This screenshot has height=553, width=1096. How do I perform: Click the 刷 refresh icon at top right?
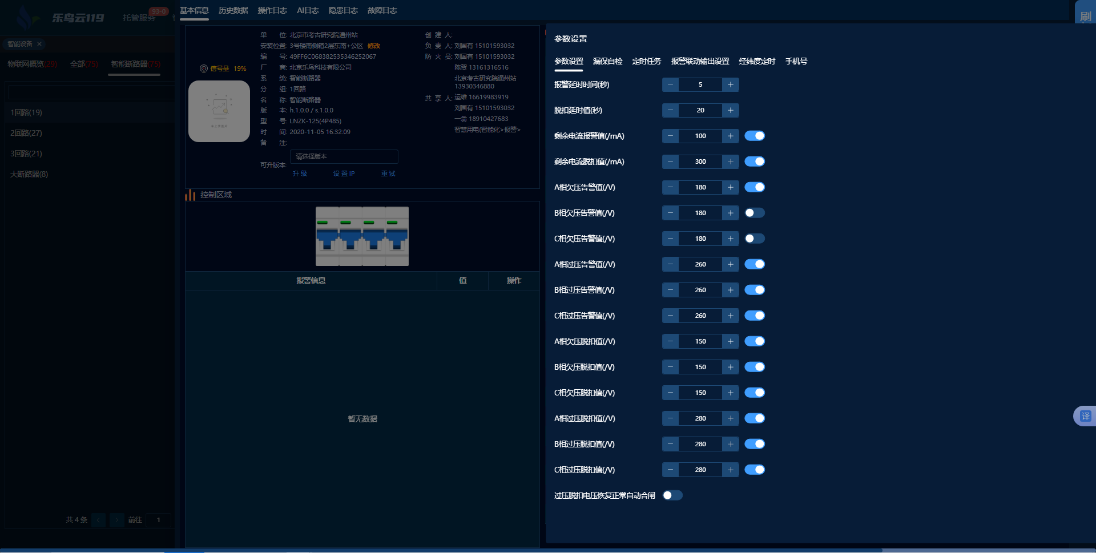(1085, 15)
